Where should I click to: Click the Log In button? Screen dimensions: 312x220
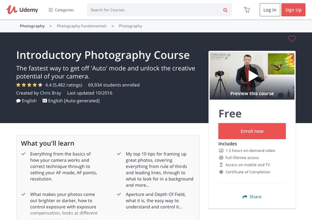(270, 10)
